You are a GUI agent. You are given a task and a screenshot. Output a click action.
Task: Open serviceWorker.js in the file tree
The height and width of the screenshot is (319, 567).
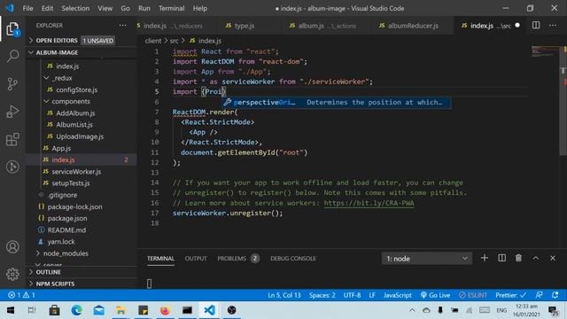pyautogui.click(x=76, y=171)
